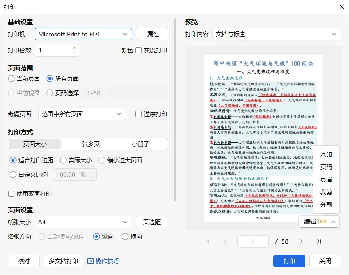Jump to the last preview page
Image resolution: width=349 pixels, height=275 pixels.
pos(319,241)
